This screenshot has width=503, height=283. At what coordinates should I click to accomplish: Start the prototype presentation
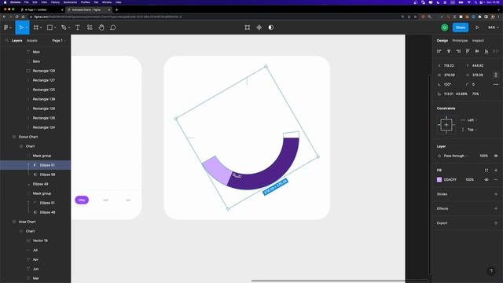tap(477, 28)
